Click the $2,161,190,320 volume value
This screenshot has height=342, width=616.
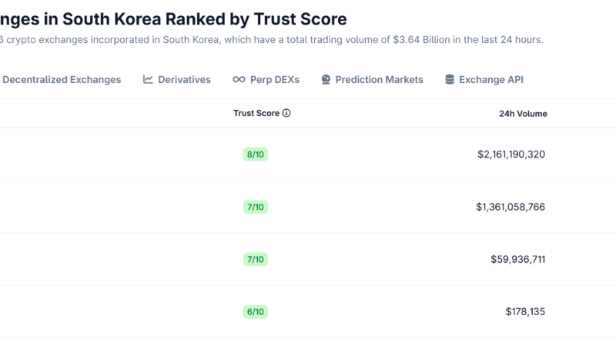click(511, 154)
